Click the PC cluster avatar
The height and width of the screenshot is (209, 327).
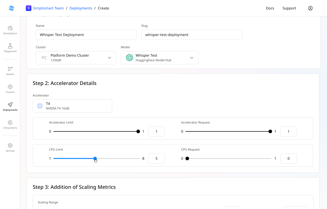pos(44,58)
